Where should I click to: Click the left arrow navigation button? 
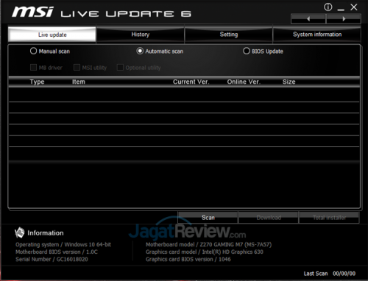[x=308, y=18]
